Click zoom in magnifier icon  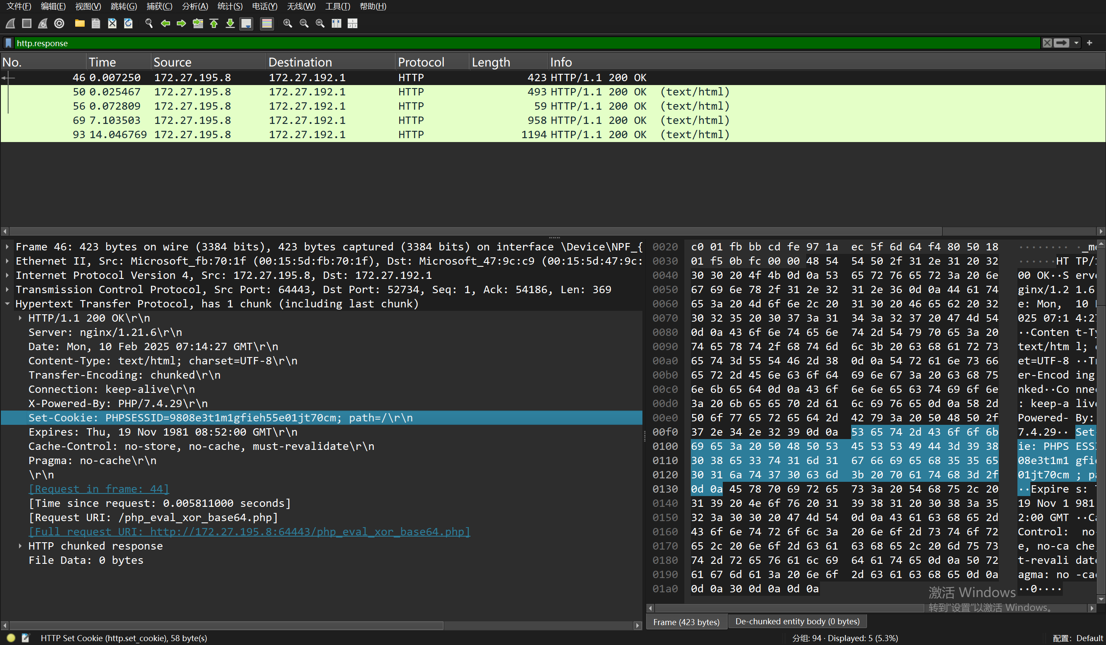coord(287,23)
